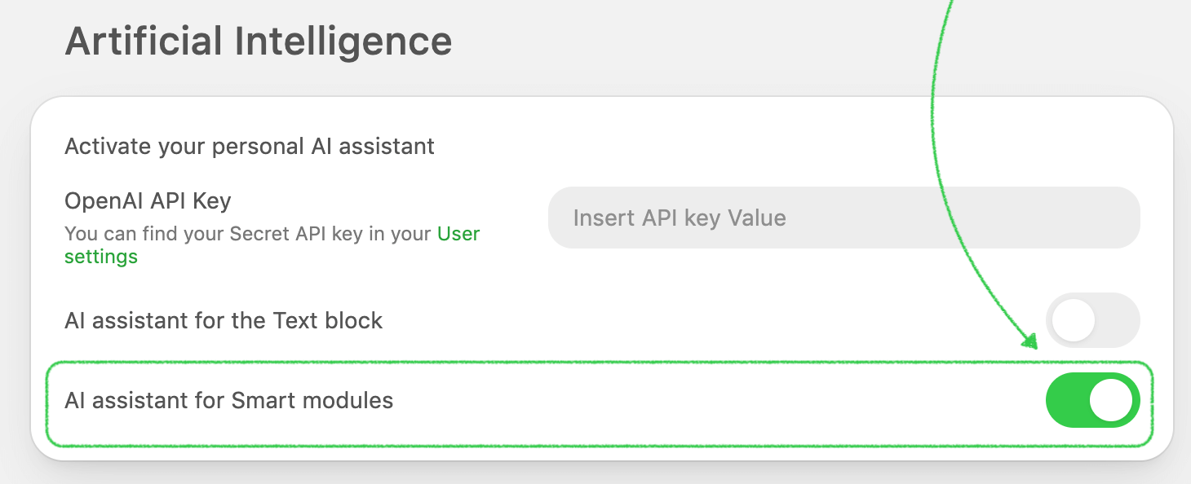Click the white knob of Text block toggle
This screenshot has width=1191, height=484.
1073,320
